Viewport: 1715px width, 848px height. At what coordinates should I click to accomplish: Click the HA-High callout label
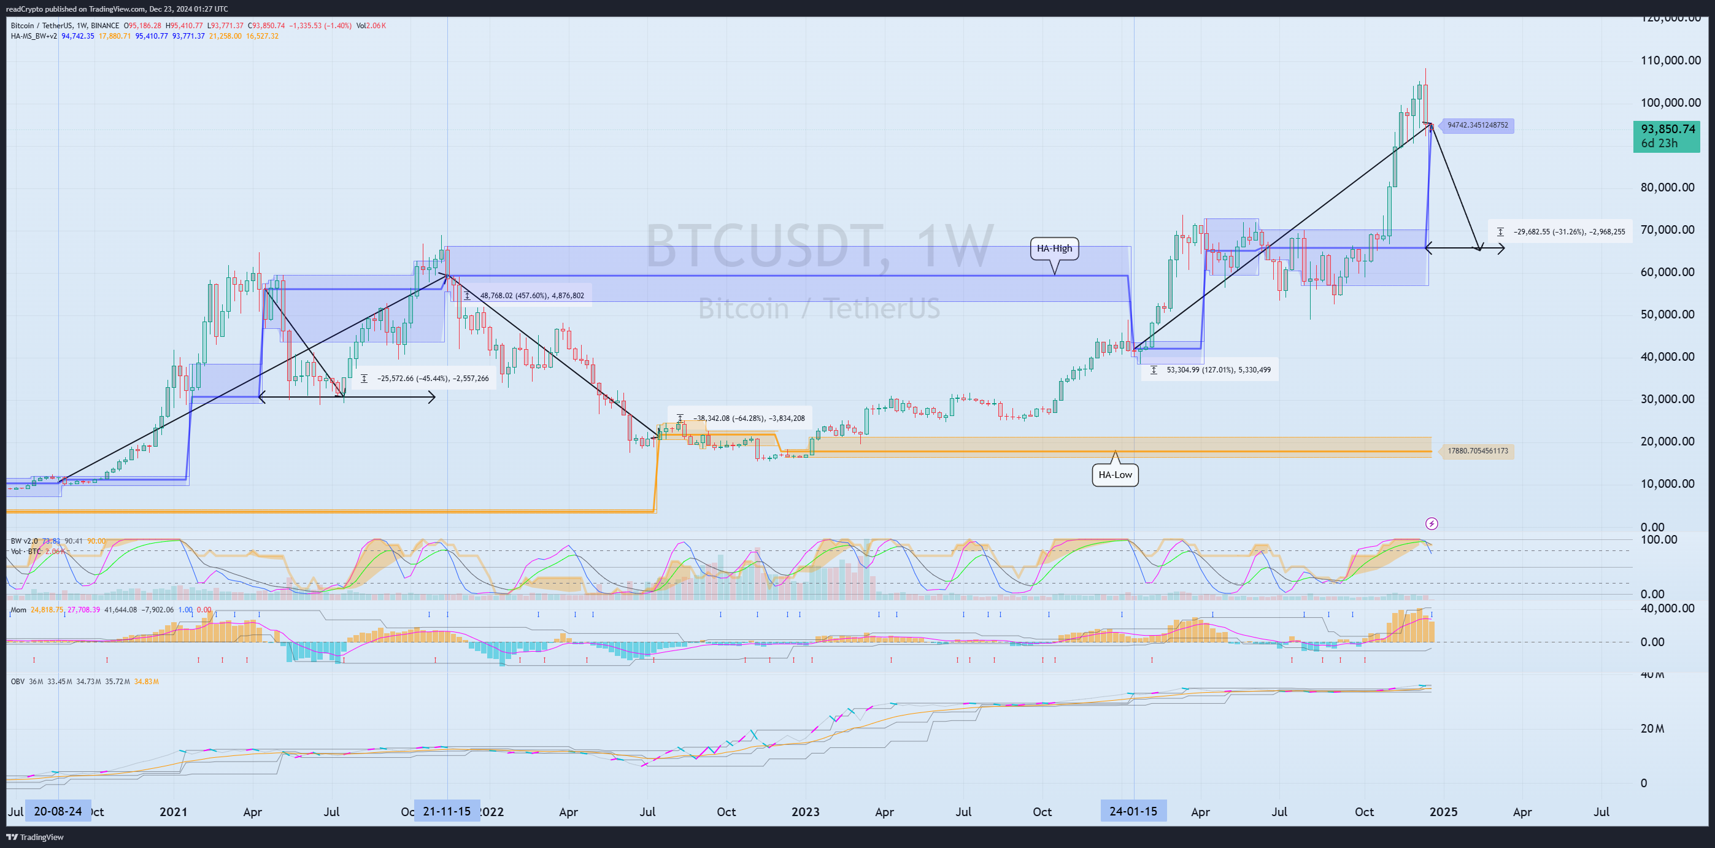pyautogui.click(x=1055, y=249)
